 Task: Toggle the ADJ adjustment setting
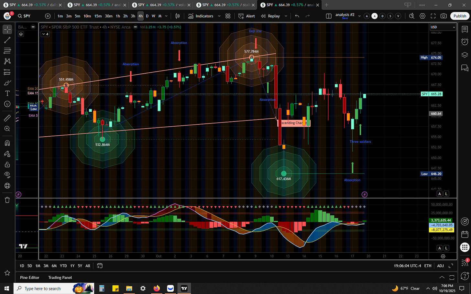tap(440, 266)
